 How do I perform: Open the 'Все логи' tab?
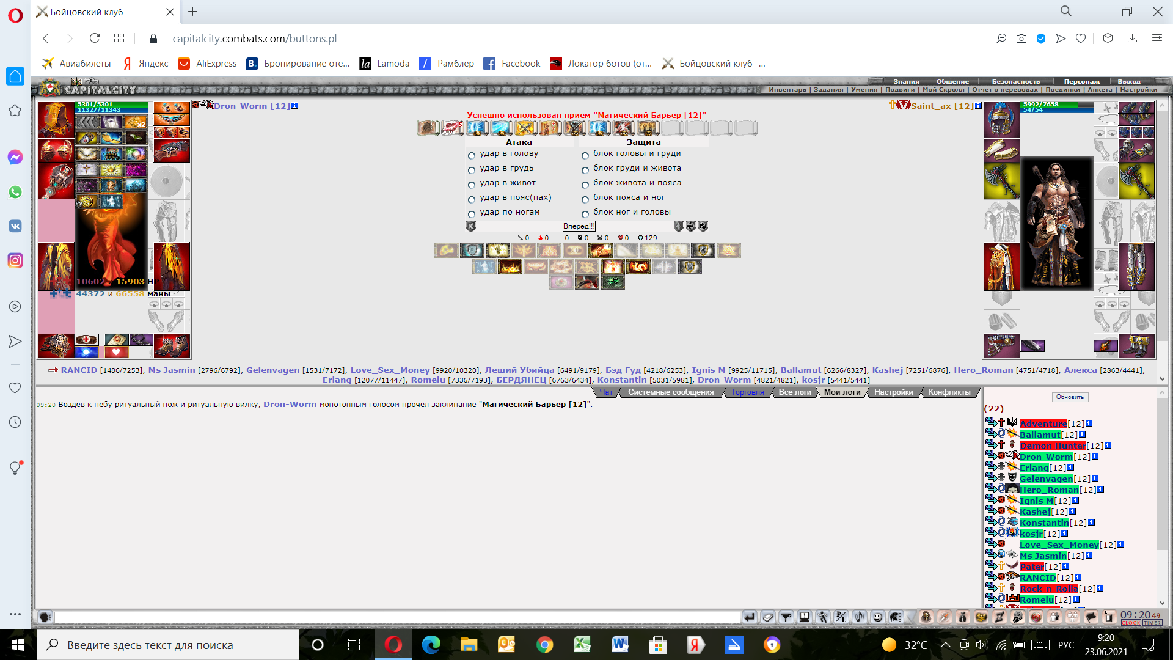pyautogui.click(x=795, y=392)
